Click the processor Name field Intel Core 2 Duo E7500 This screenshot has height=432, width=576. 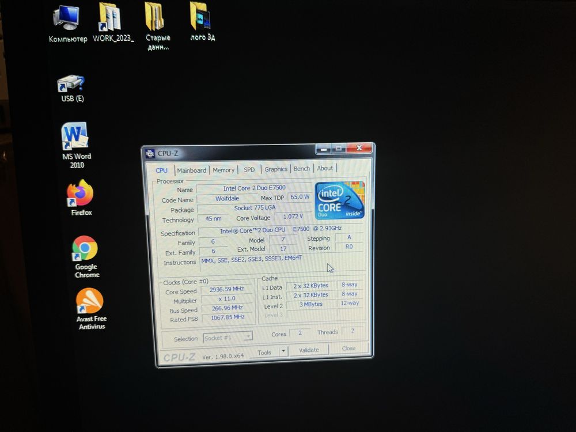[254, 188]
